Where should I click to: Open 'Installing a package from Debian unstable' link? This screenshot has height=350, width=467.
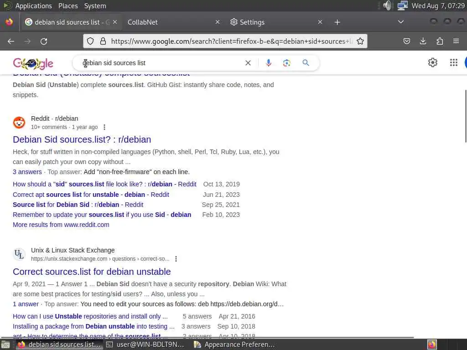point(93,326)
